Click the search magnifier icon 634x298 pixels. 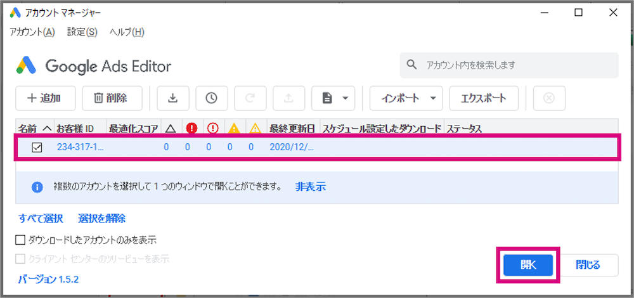[411, 65]
